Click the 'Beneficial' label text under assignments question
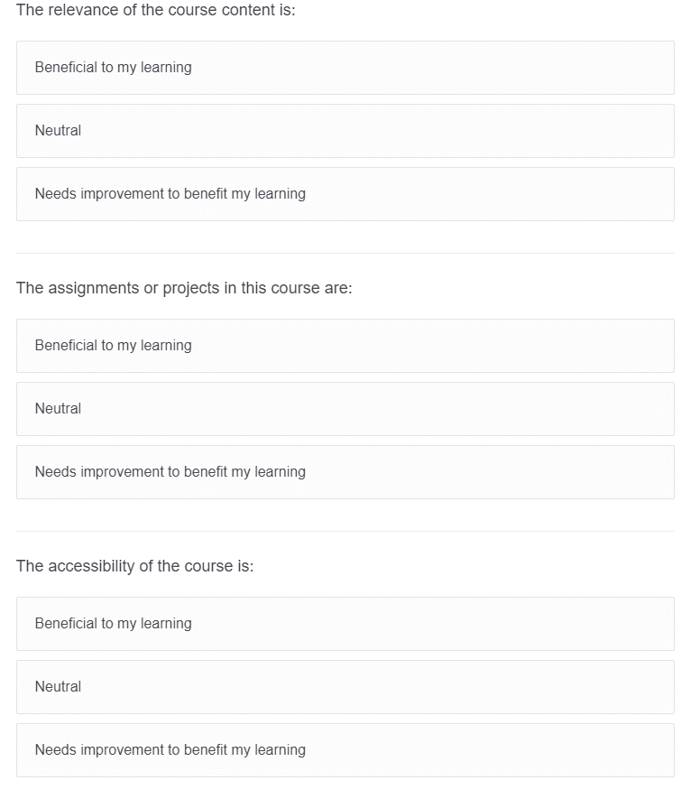This screenshot has height=799, width=690. tap(113, 346)
